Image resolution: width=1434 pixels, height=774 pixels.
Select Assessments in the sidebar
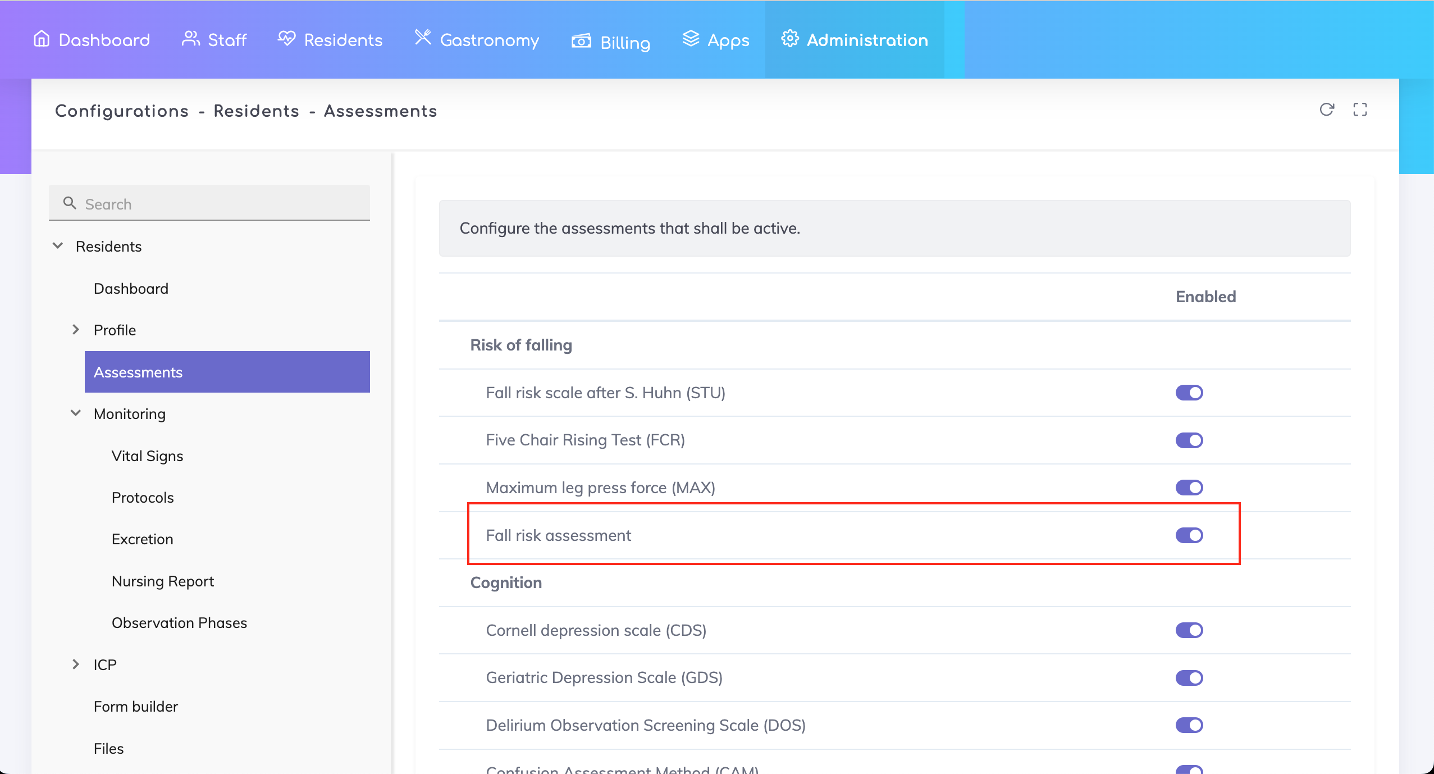click(x=227, y=372)
